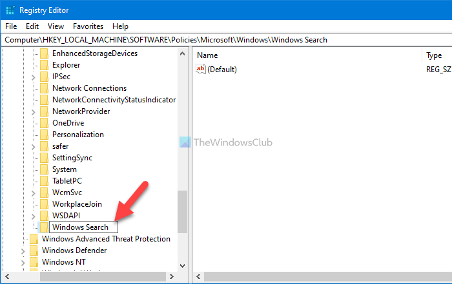Select Windows Advanced Threat Protection key label
The width and height of the screenshot is (452, 284).
pos(106,239)
